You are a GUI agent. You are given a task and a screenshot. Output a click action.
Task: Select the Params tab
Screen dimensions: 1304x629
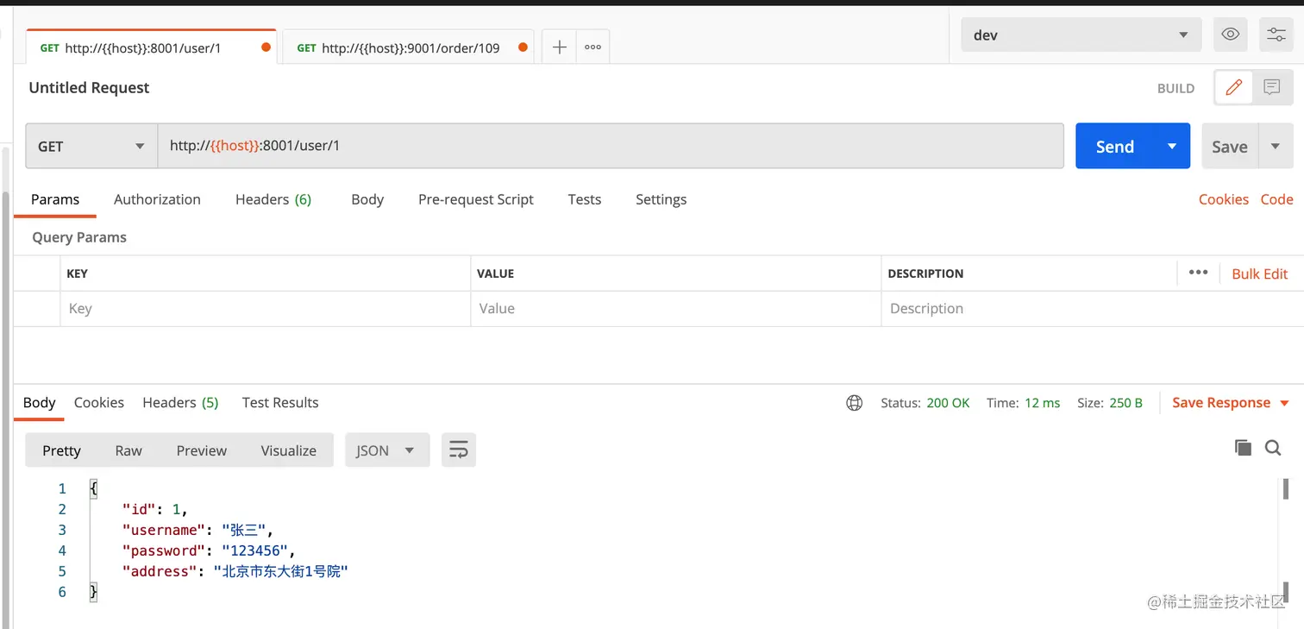pyautogui.click(x=55, y=199)
